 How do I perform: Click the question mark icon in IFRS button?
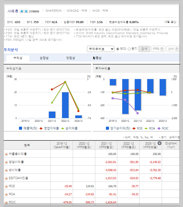[162, 49]
